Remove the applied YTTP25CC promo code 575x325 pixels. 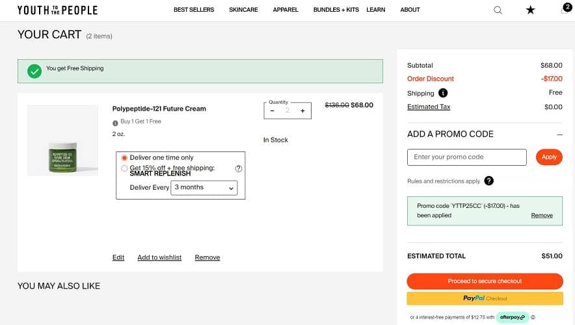point(541,215)
